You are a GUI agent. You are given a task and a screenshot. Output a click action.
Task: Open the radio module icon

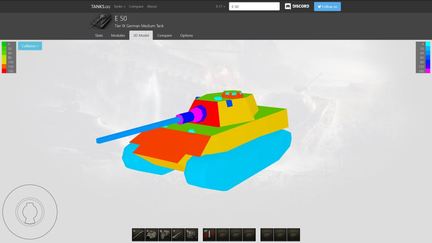coord(191,234)
